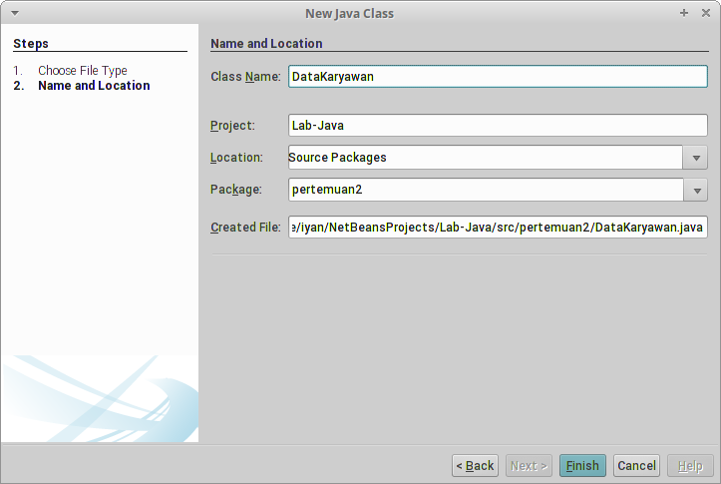Click the Steps heading
The height and width of the screenshot is (484, 721).
point(31,44)
